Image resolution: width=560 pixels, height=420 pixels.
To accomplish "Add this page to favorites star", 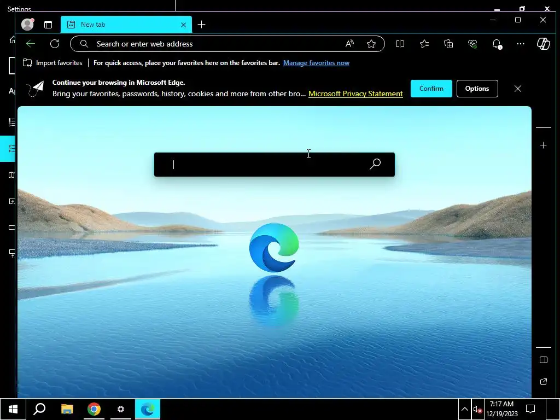I will (x=371, y=44).
